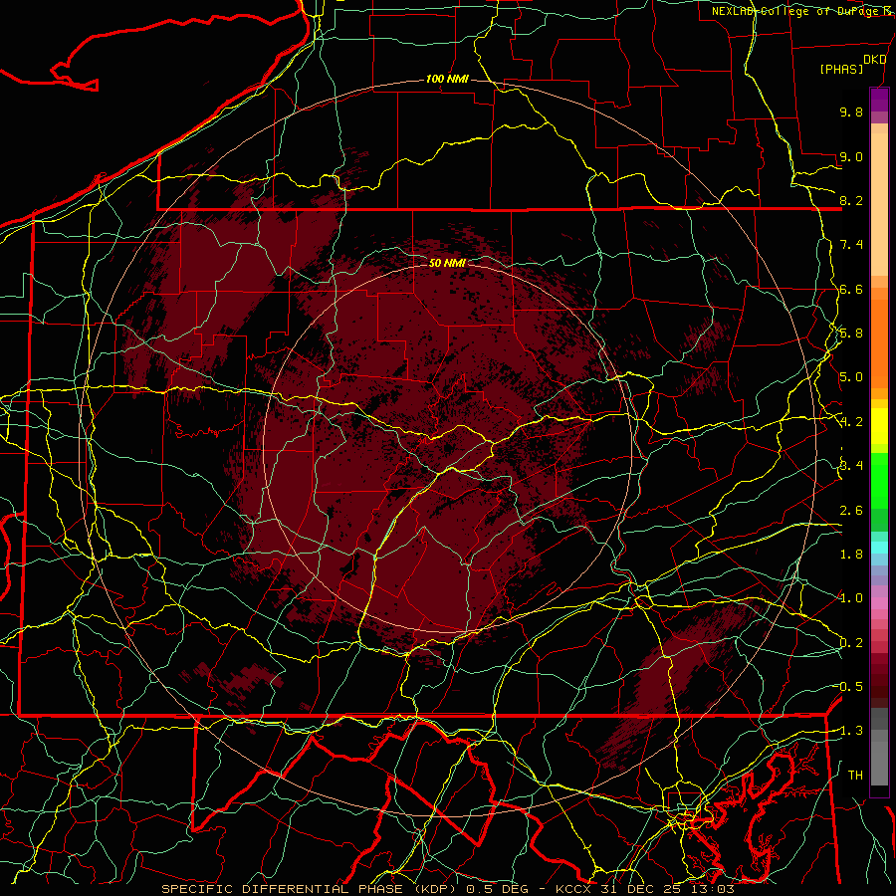Viewport: 896px width, 896px height.
Task: Click the 1.8 value on the color scale
Action: 851,555
